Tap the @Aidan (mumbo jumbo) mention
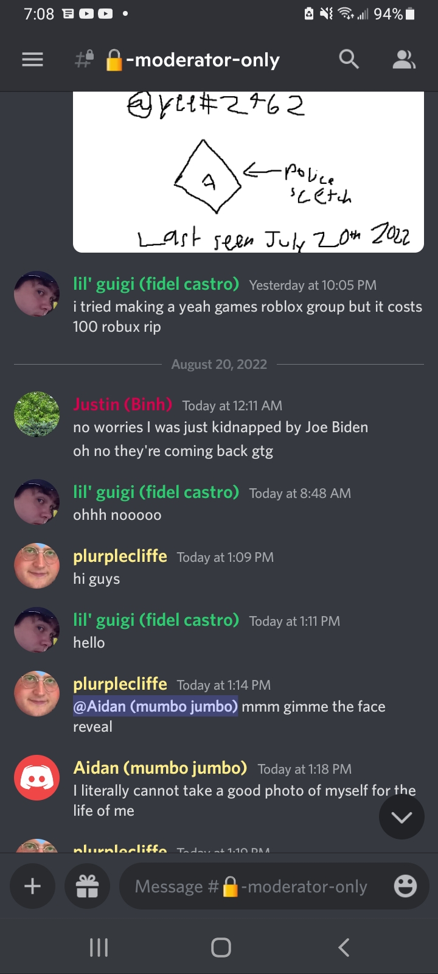438x974 pixels. pos(156,706)
